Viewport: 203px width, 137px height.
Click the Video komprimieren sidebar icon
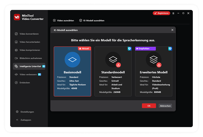click(16, 50)
